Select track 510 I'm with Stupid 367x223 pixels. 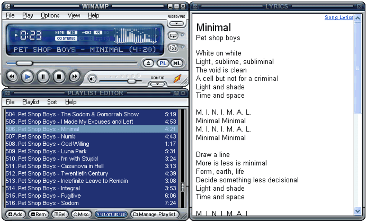(x=91, y=159)
